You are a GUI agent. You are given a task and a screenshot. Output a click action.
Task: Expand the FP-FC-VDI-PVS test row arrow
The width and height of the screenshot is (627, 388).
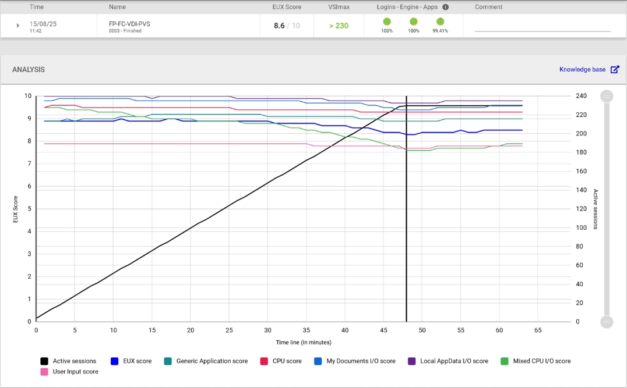pyautogui.click(x=17, y=26)
